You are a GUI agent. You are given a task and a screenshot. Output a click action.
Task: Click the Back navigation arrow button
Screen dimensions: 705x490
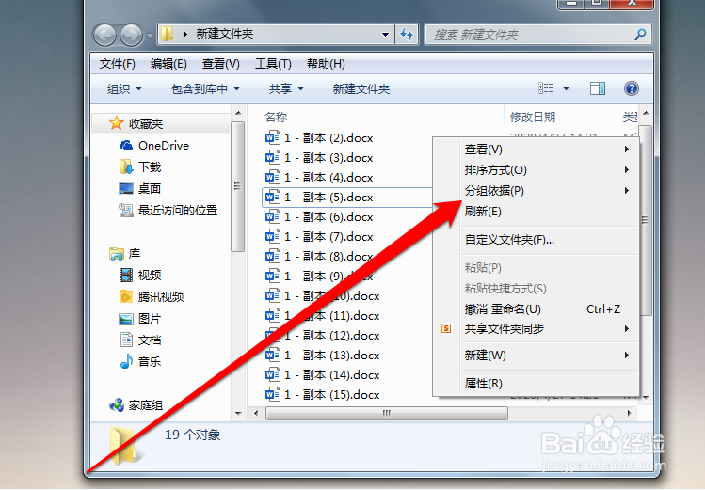pos(104,35)
